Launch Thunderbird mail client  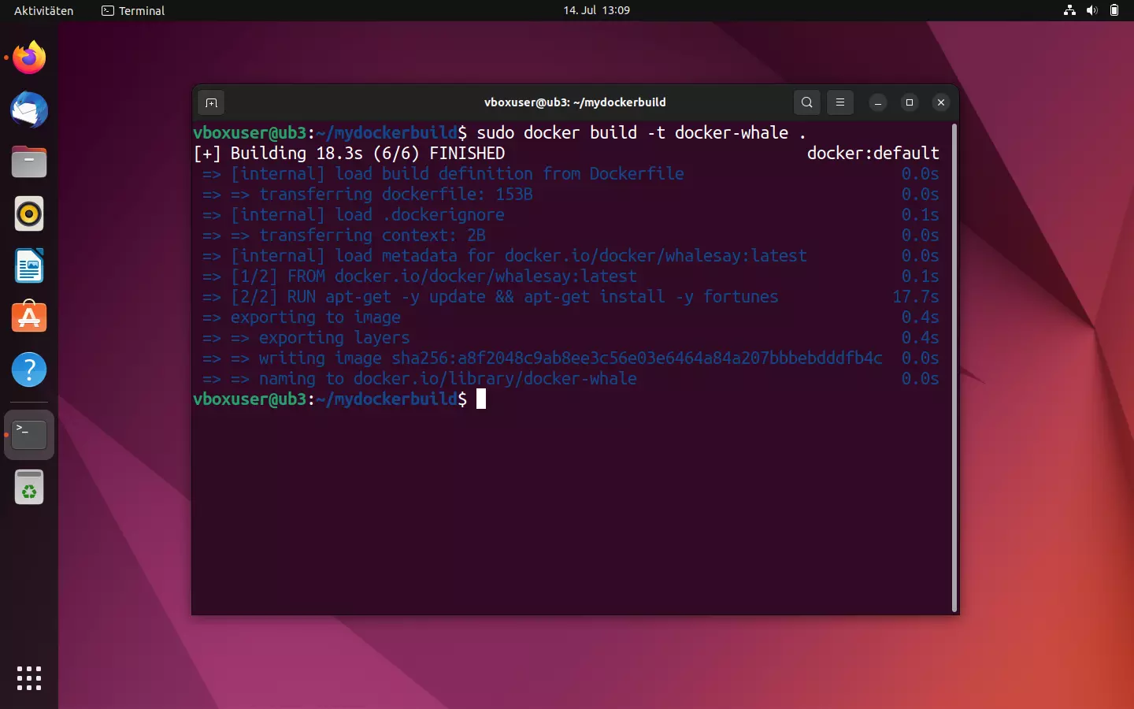click(28, 110)
